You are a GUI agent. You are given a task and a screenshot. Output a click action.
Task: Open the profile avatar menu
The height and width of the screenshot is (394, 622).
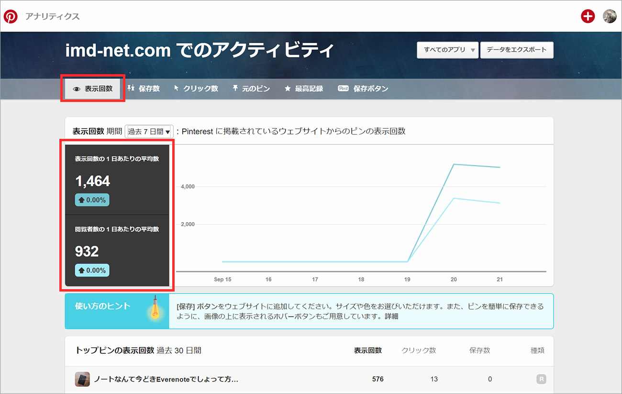point(610,16)
